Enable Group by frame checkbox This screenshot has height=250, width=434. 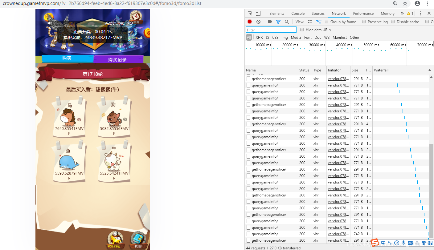[326, 22]
